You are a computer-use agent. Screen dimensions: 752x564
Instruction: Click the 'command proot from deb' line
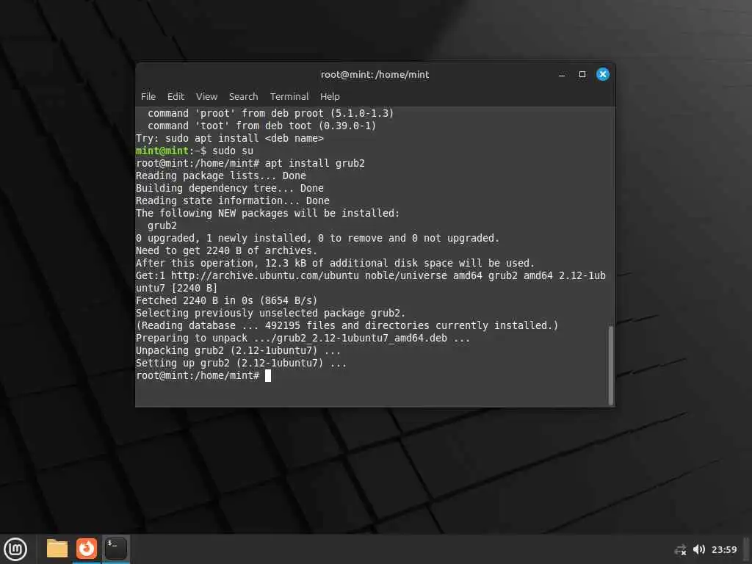[x=270, y=113]
